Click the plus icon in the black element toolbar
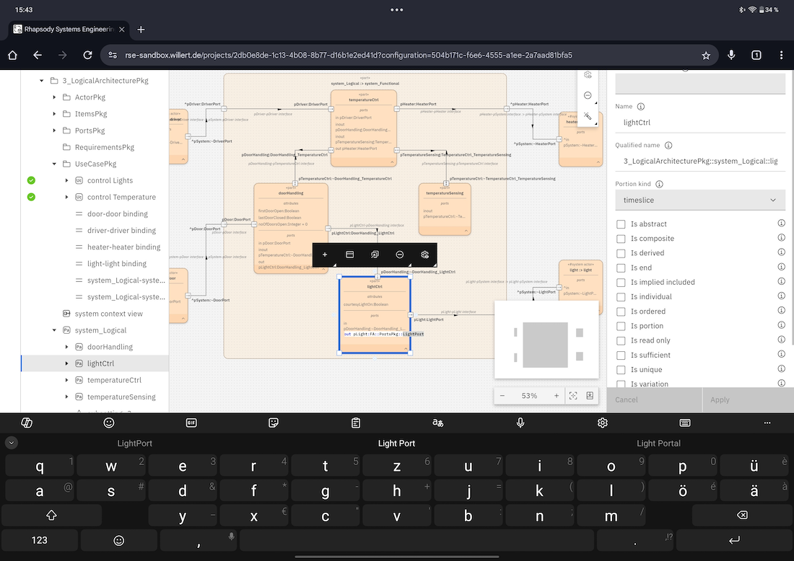This screenshot has height=561, width=794. pos(325,255)
